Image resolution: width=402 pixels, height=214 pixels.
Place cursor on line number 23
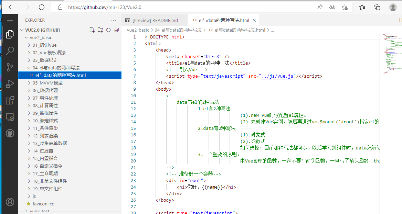(x=133, y=180)
